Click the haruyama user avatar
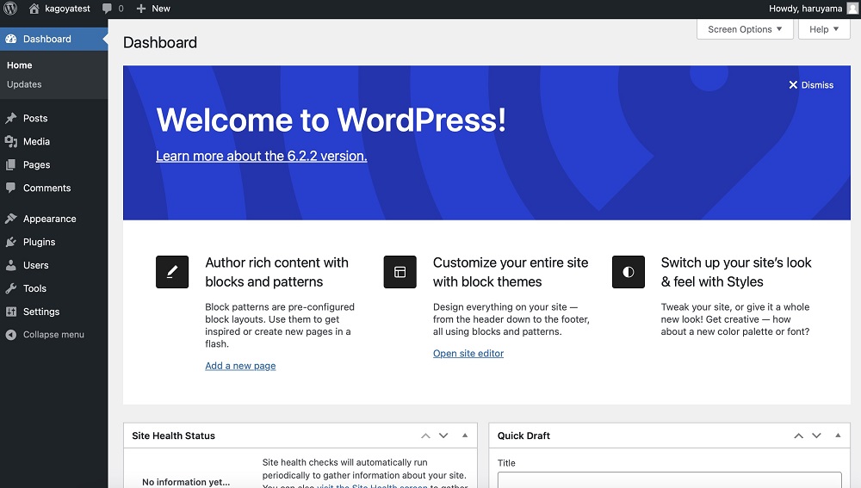Viewport: 861px width, 488px height. [x=852, y=9]
